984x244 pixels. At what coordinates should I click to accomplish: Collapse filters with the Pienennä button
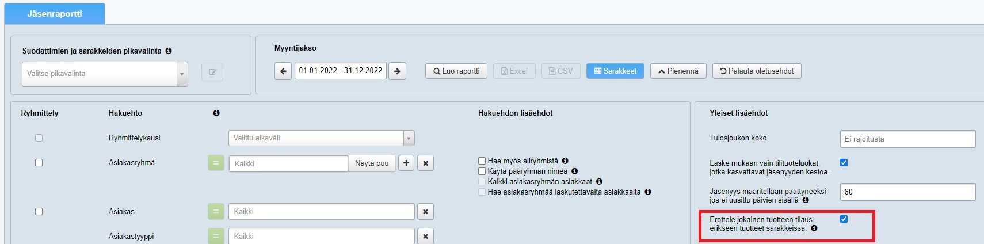(x=678, y=71)
